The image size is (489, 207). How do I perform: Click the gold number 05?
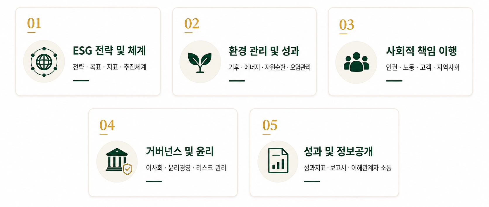pyautogui.click(x=270, y=125)
